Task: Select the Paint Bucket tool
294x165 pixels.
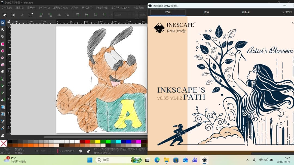Action: (3, 128)
